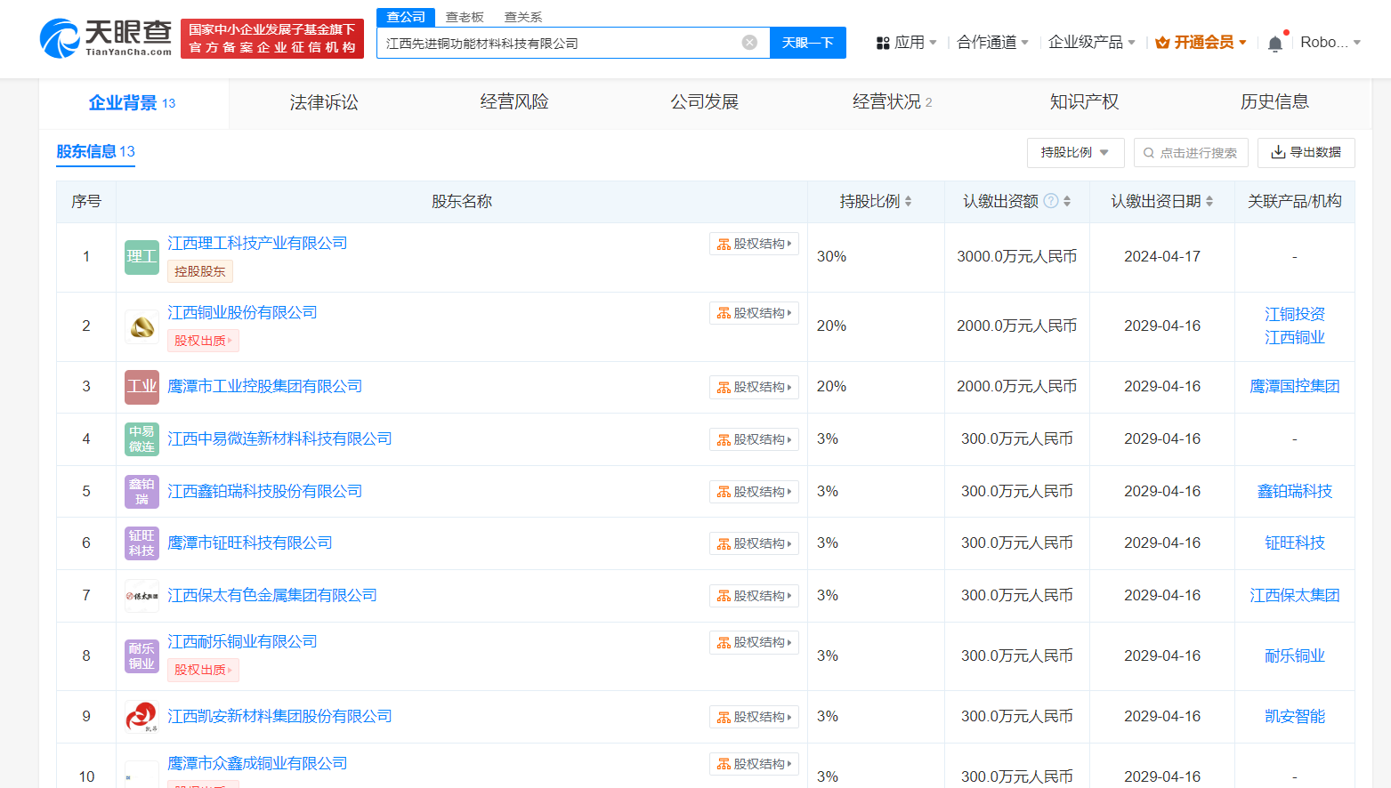Click the TianYanCha logo
This screenshot has width=1391, height=788.
(106, 38)
